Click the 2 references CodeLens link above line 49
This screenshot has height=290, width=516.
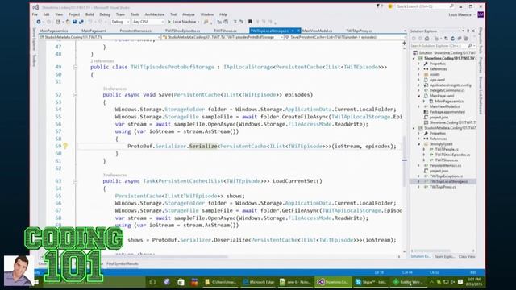pyautogui.click(x=102, y=61)
